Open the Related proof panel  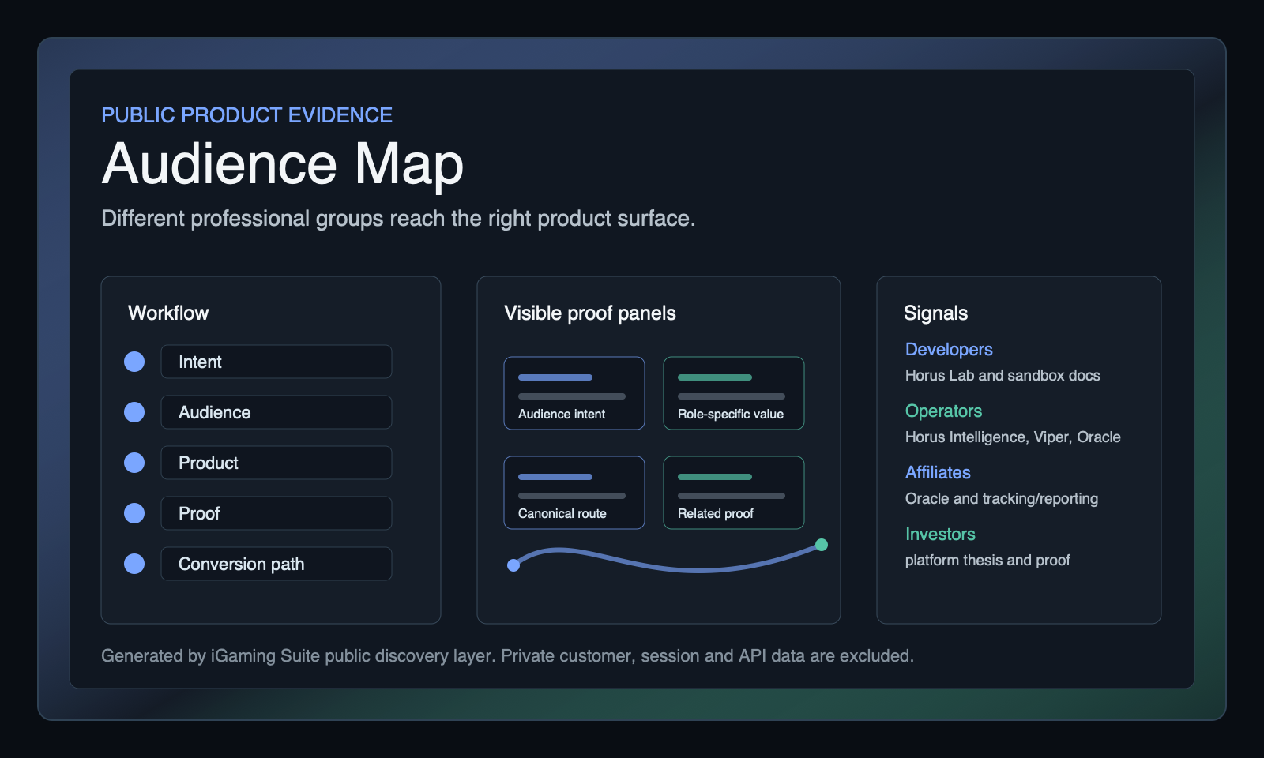(734, 493)
